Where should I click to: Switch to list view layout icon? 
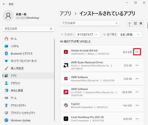click(130, 23)
